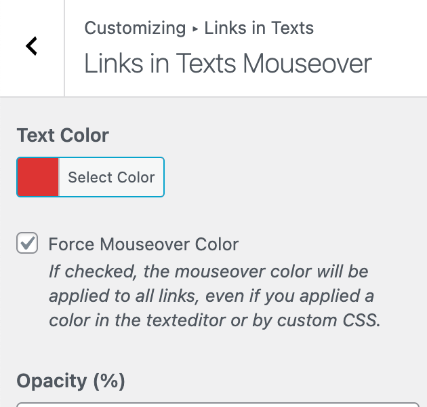Click the back arrow chevron
Screen dimensions: 427x407
31,46
